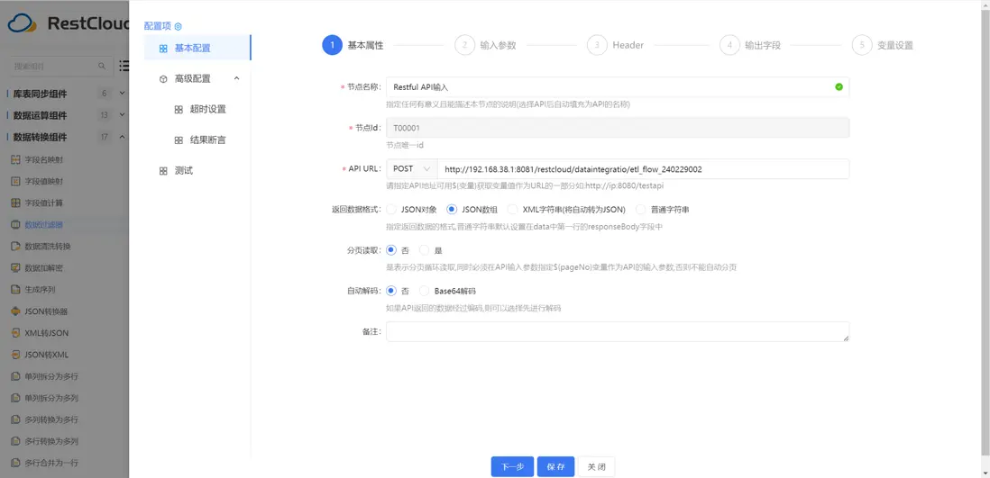Click the RestCloud cloud logo icon
The width and height of the screenshot is (990, 478).
(23, 24)
